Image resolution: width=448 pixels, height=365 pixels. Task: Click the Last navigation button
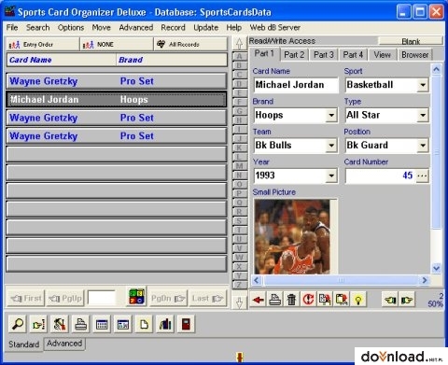coord(207,299)
